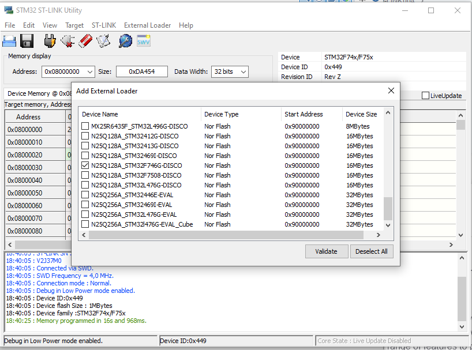Click log panel scroll up arrow
Image resolution: width=472 pixels, height=350 pixels.
(462, 258)
